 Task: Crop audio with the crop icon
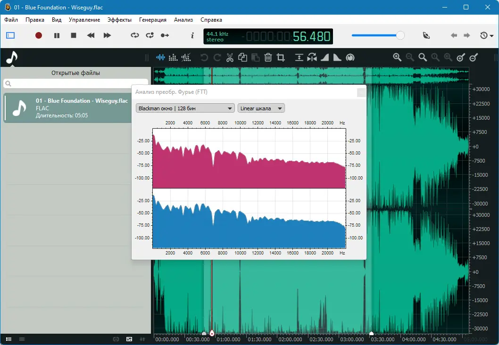(x=281, y=57)
